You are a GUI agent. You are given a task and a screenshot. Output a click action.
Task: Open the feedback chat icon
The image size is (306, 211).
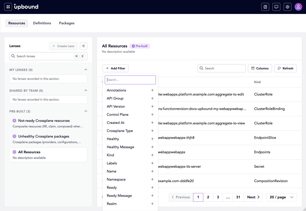tap(276, 7)
